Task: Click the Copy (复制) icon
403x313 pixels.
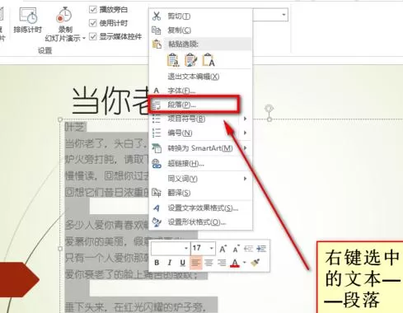Action: (x=157, y=30)
